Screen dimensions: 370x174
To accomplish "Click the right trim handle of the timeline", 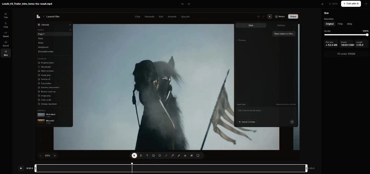I will pyautogui.click(x=306, y=168).
